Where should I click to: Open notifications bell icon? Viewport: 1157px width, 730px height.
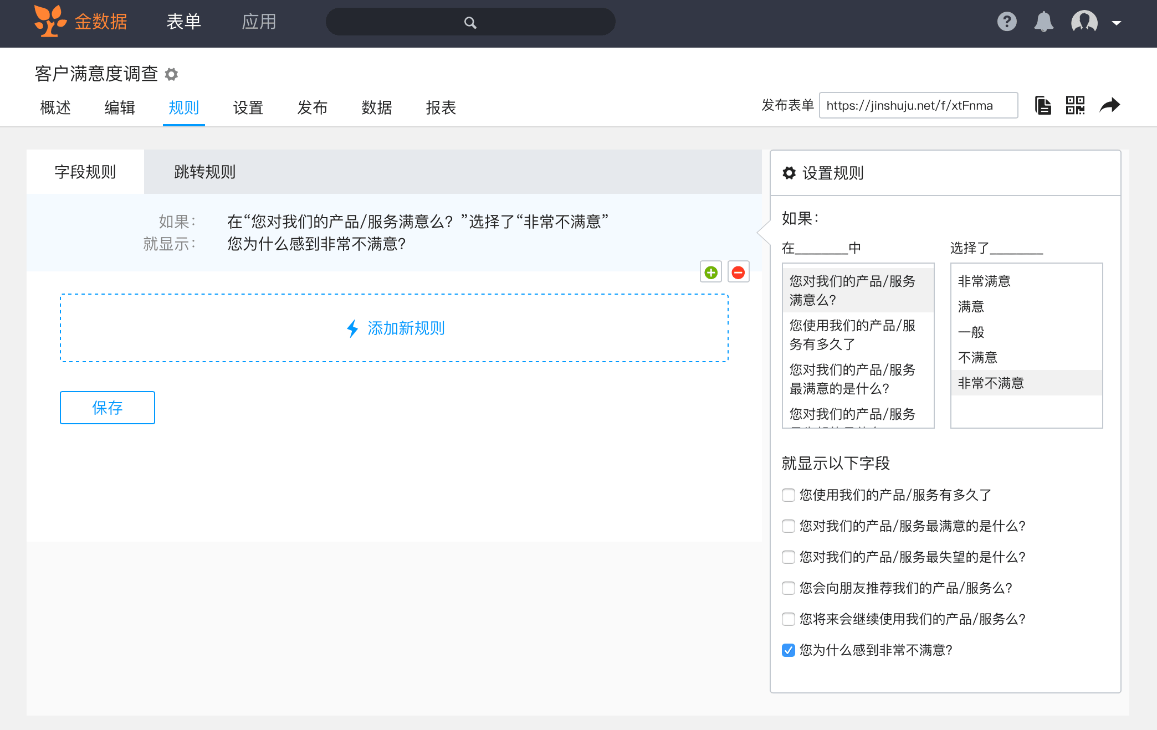1043,22
